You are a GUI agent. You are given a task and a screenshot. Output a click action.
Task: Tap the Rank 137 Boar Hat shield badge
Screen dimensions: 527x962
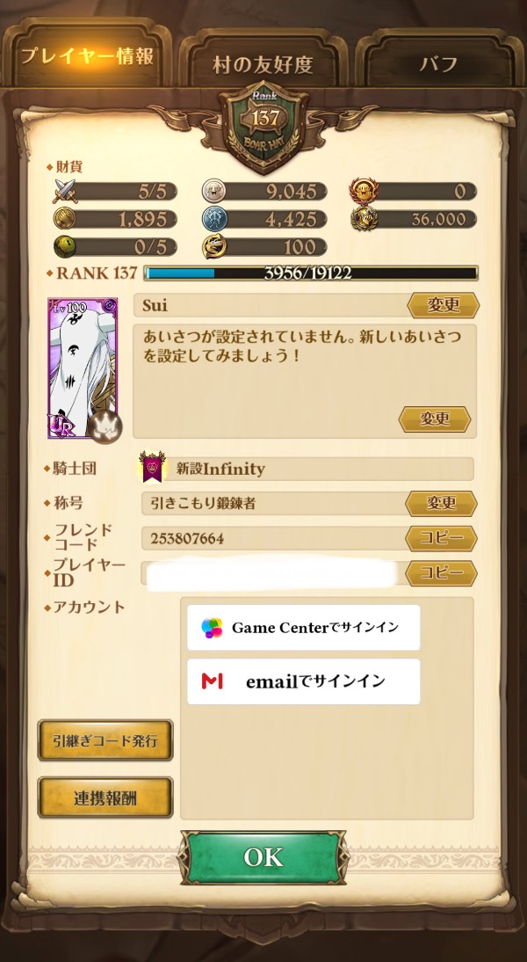click(263, 125)
